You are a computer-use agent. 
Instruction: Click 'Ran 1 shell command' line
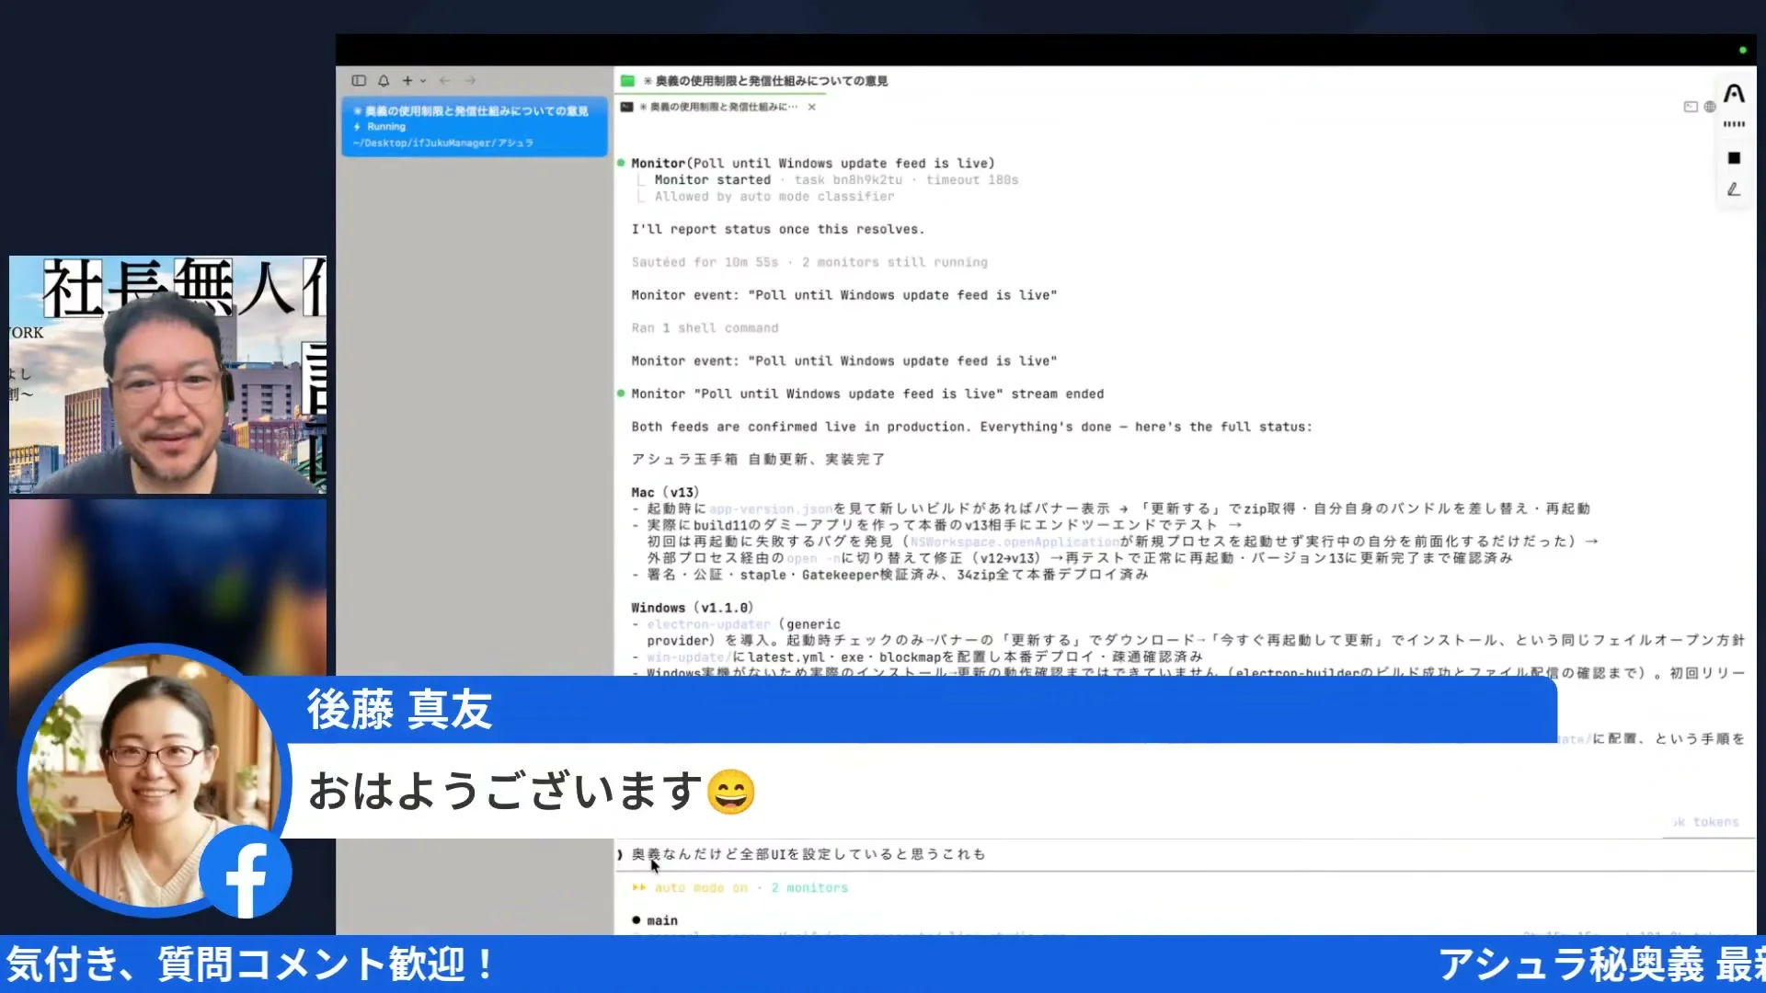coord(705,328)
